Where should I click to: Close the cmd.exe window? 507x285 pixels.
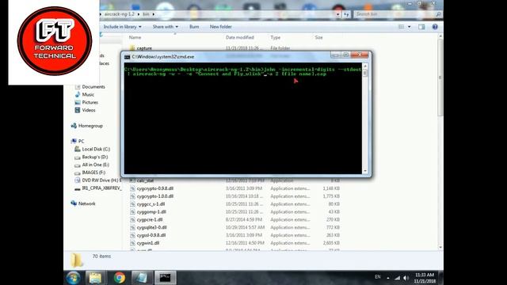click(x=360, y=55)
